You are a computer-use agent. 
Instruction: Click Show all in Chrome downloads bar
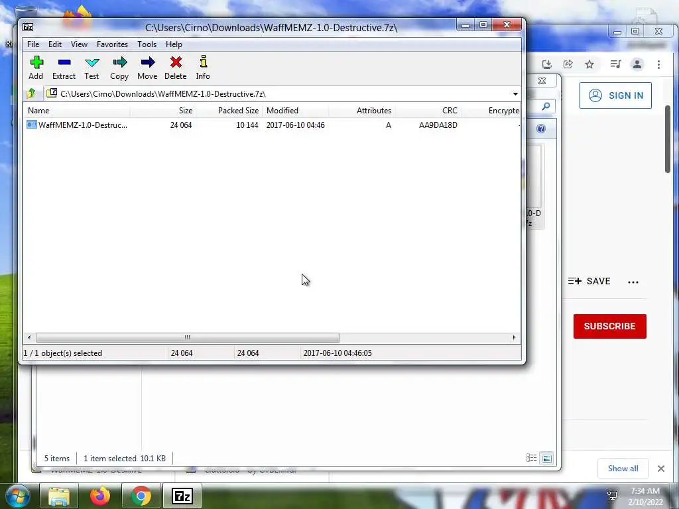click(x=623, y=469)
